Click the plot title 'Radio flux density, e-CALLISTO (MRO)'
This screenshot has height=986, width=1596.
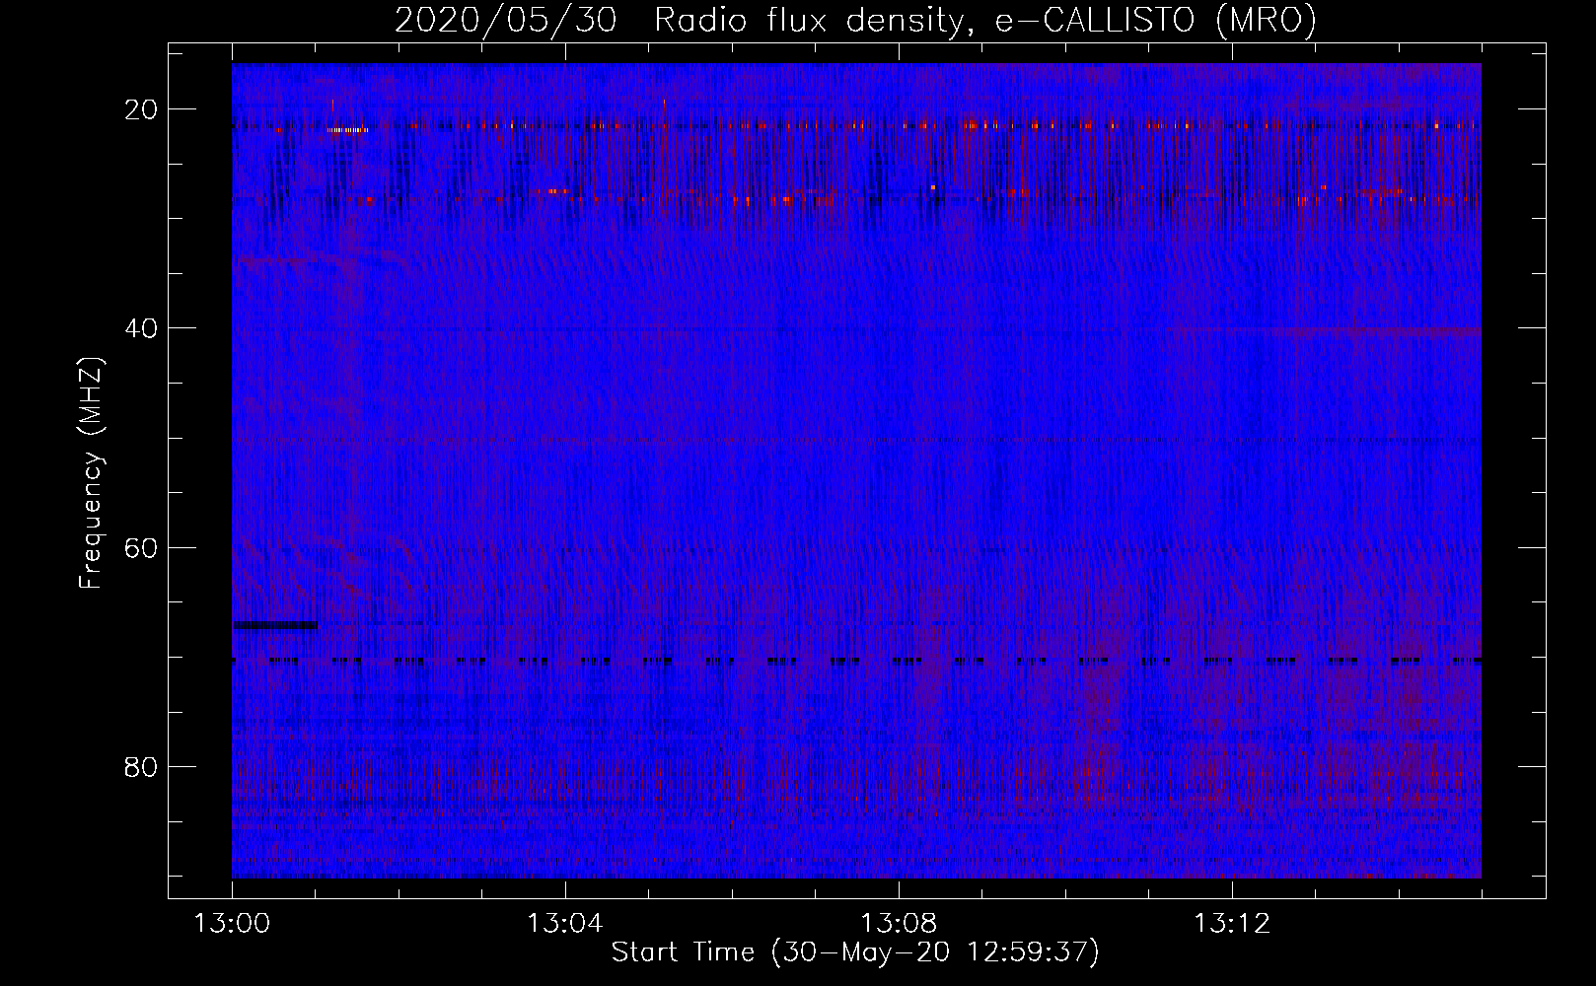pos(985,21)
